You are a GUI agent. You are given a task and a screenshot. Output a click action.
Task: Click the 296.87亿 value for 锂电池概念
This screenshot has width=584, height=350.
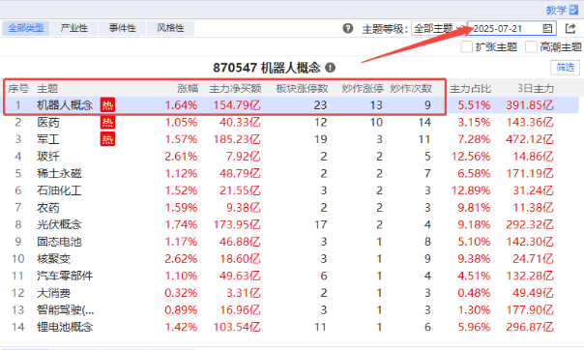530,327
